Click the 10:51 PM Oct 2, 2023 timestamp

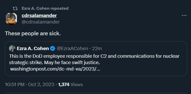tap(30, 85)
